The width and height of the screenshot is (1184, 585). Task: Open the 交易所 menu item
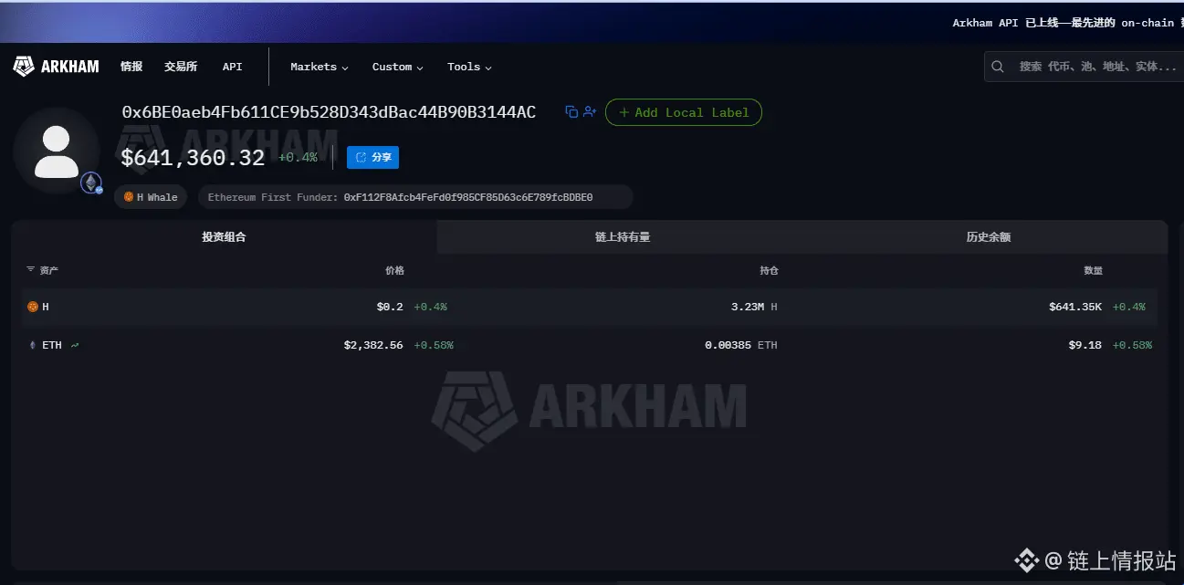pyautogui.click(x=181, y=67)
